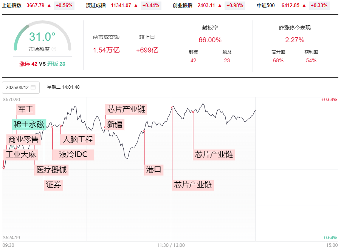
Task: Click the 开板 23 count
Action: coord(56,64)
